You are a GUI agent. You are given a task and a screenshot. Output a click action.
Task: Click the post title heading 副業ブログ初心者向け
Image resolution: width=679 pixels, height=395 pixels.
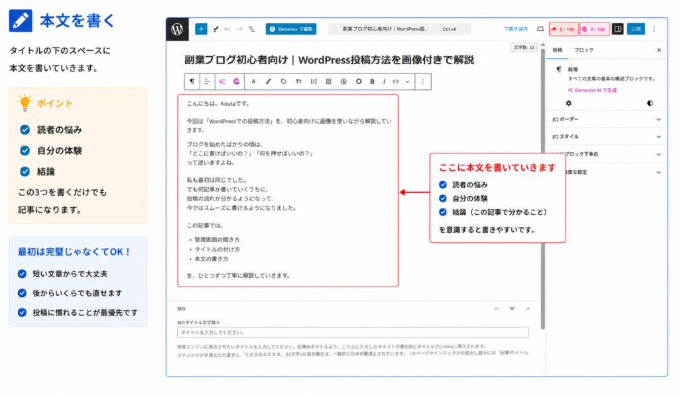point(329,60)
